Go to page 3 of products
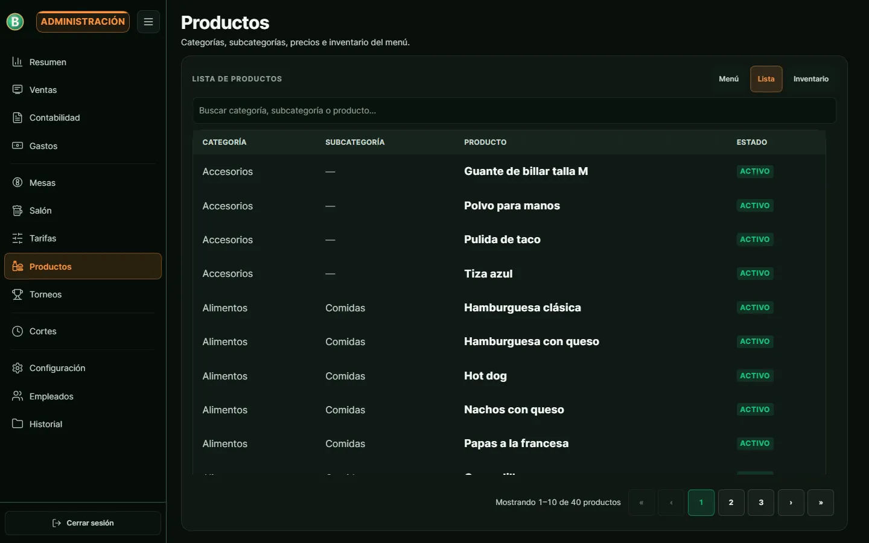The image size is (869, 543). point(761,503)
